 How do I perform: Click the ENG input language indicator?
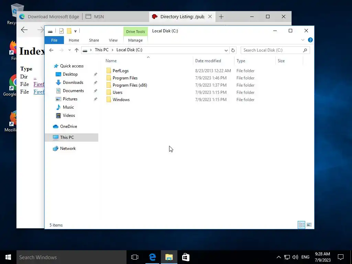(x=305, y=257)
